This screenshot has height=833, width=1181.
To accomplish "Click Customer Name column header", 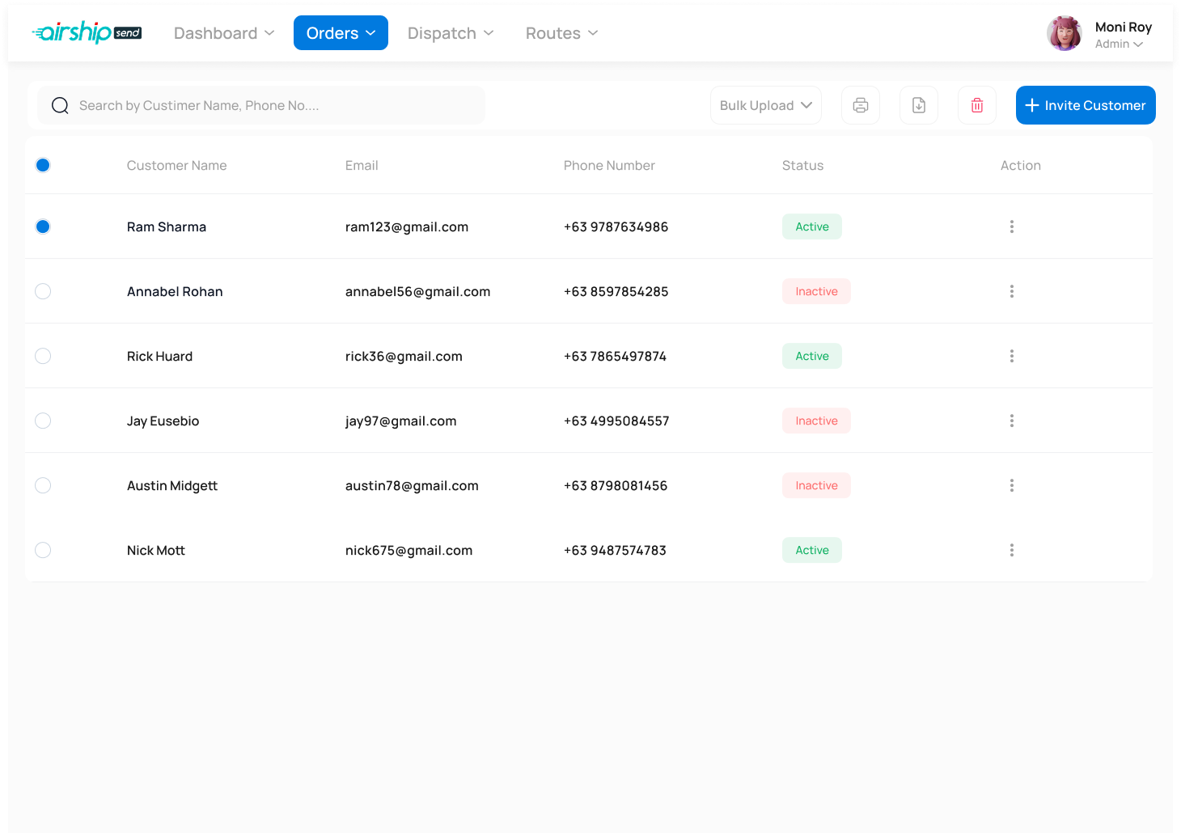I will (176, 165).
